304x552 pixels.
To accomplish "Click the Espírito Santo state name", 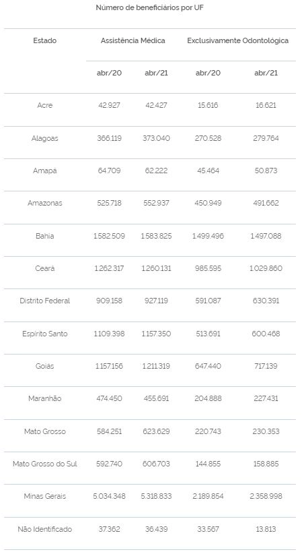I will (44, 334).
